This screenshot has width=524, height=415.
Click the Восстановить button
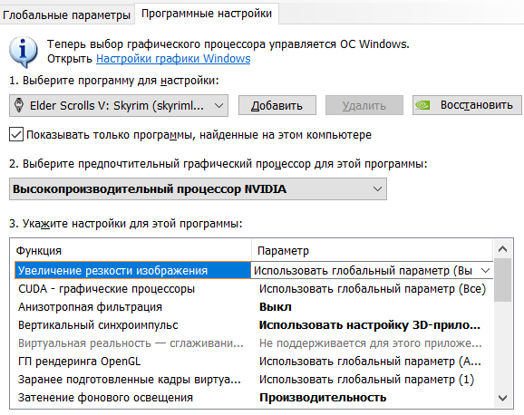467,105
